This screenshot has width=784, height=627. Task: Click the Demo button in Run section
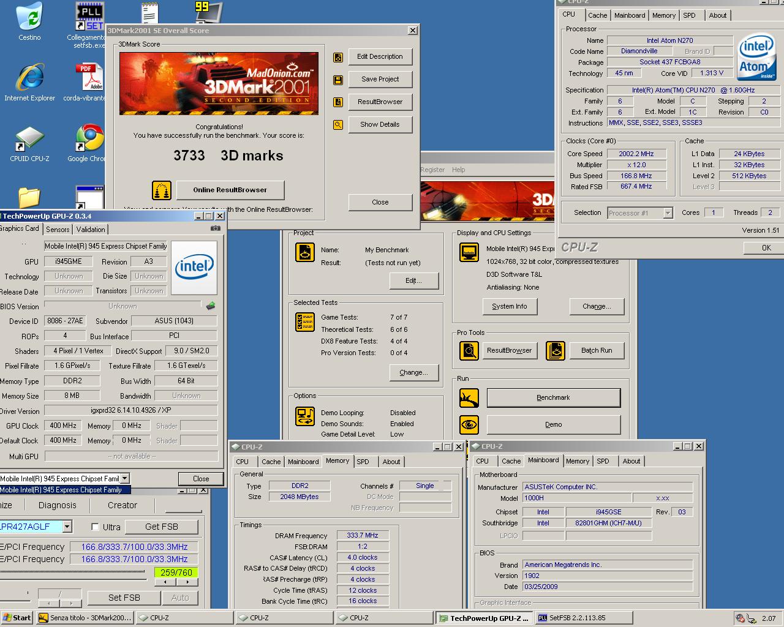tap(554, 424)
